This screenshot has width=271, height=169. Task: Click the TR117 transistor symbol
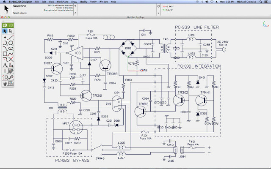coord(57,68)
